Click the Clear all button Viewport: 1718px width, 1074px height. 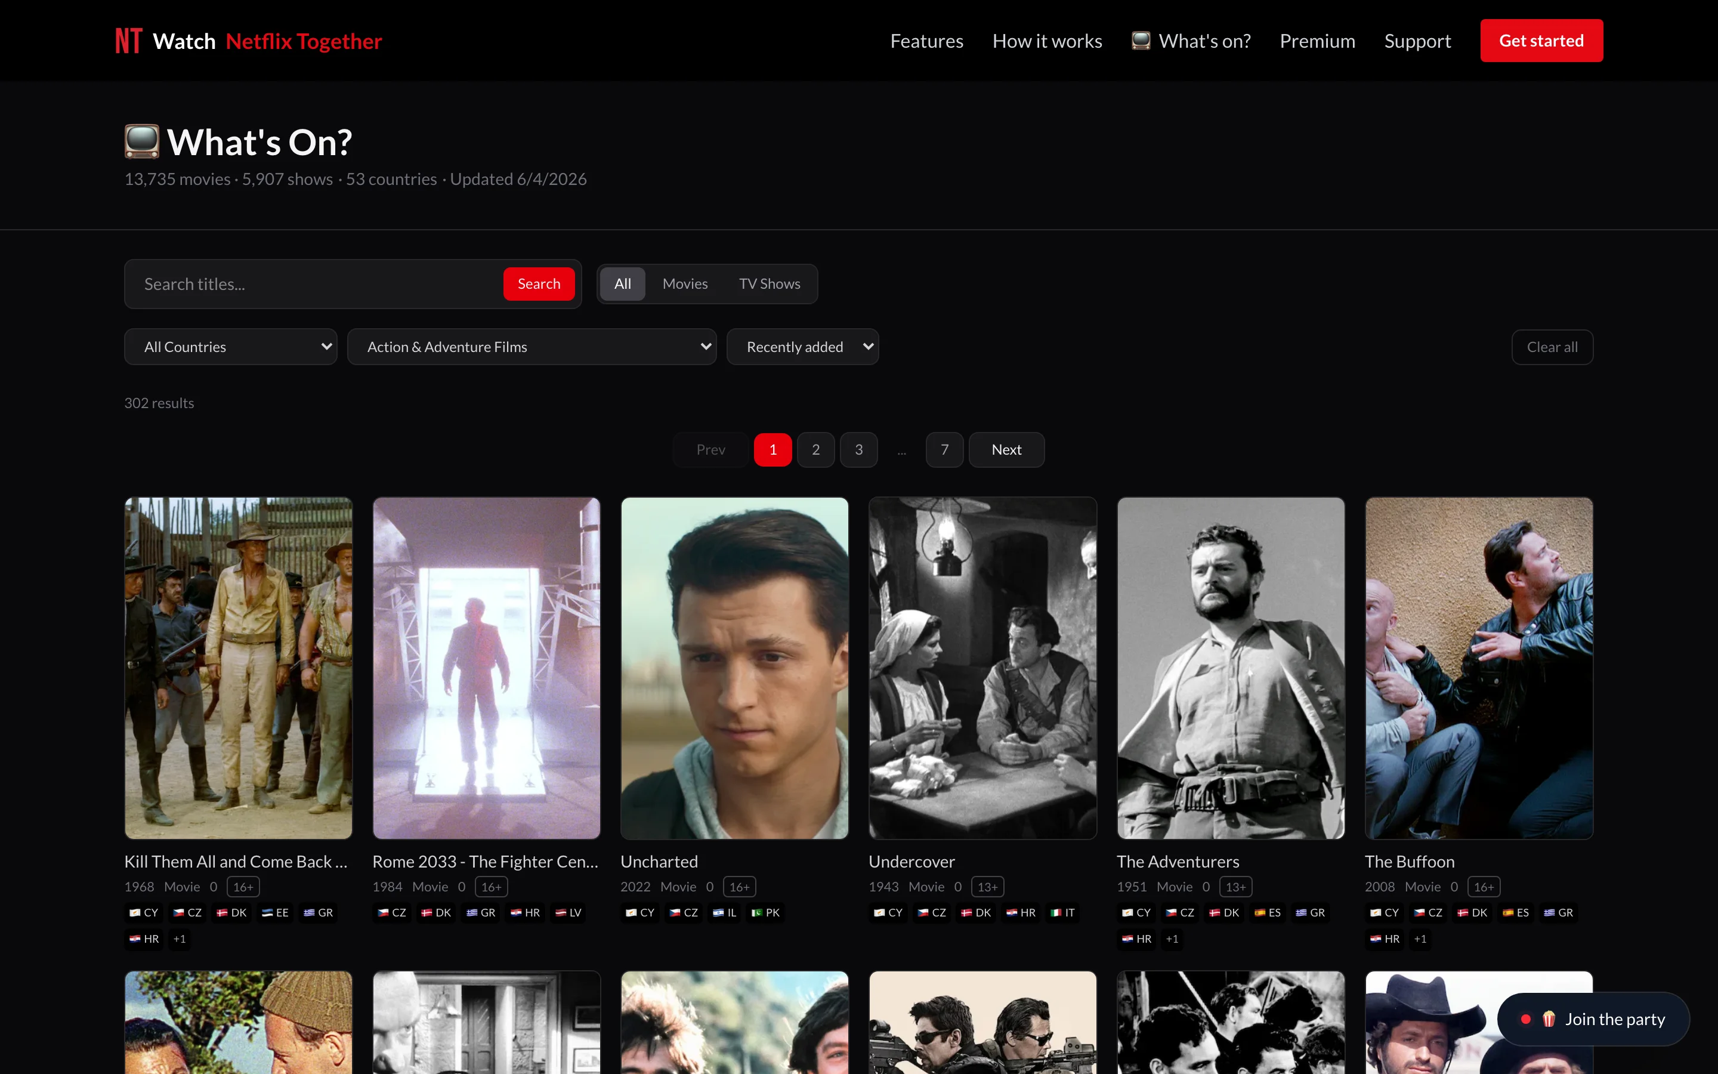pyautogui.click(x=1552, y=347)
